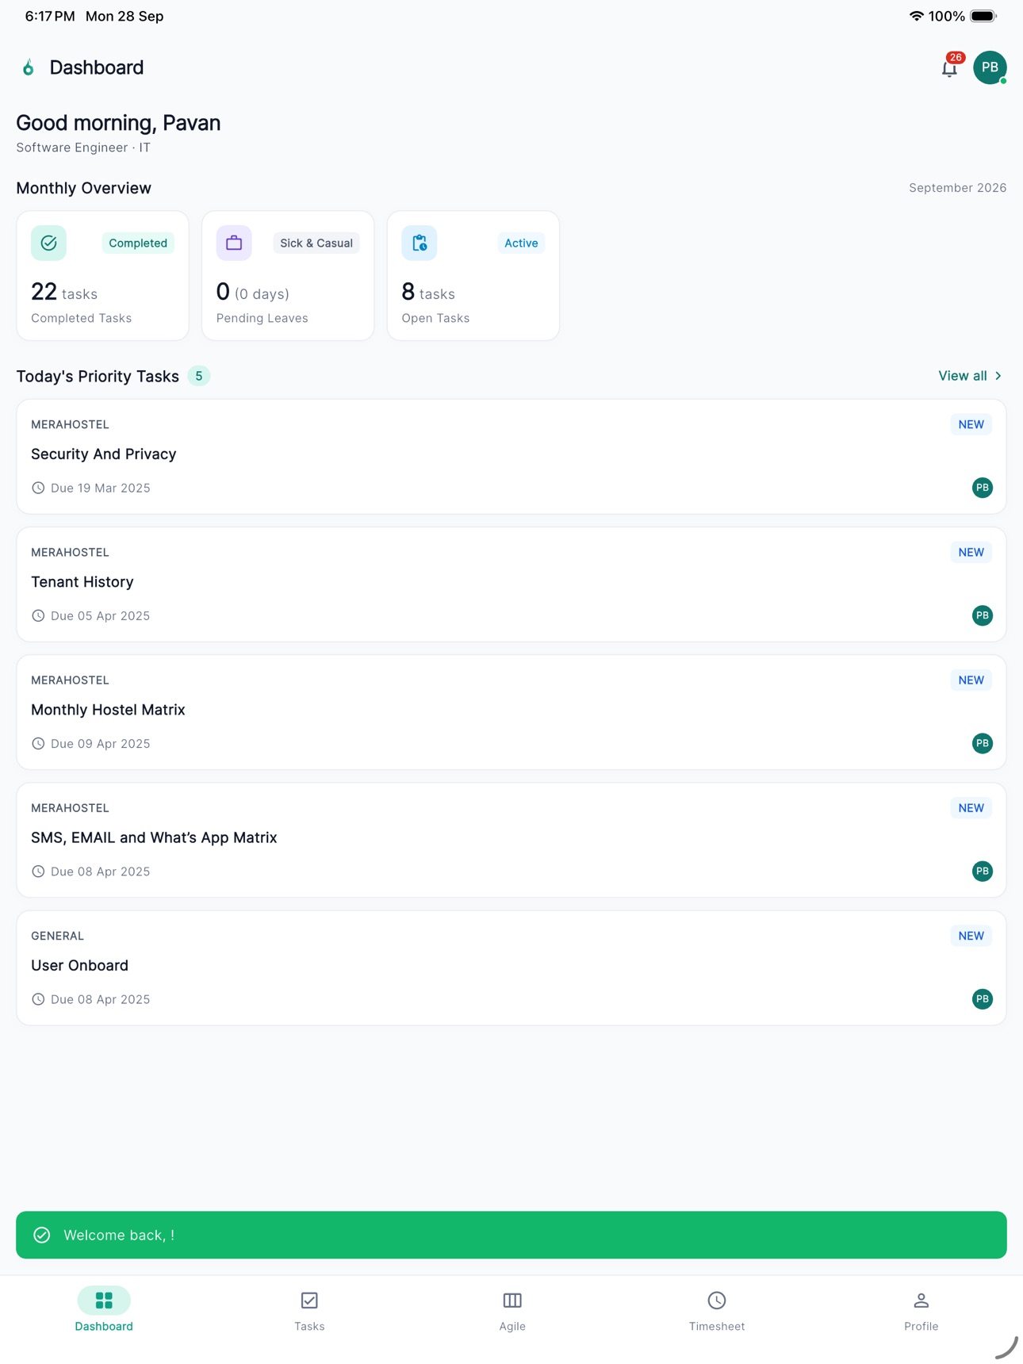Click the completed tasks checkmark icon
The width and height of the screenshot is (1023, 1364).
(x=48, y=243)
